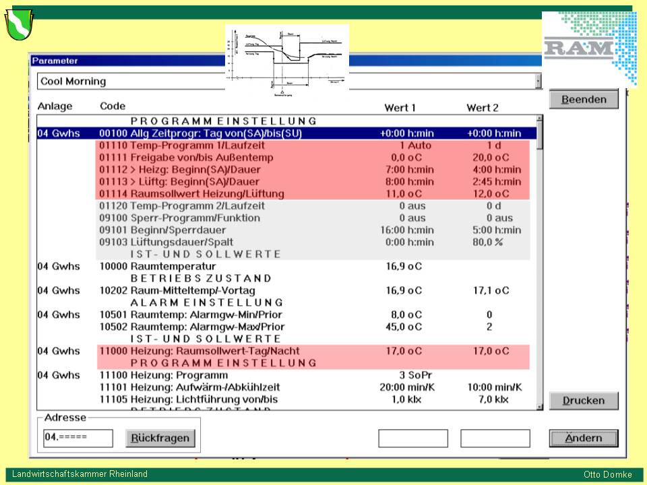Click the Wert 1 entry field
The image size is (647, 485).
[412, 439]
